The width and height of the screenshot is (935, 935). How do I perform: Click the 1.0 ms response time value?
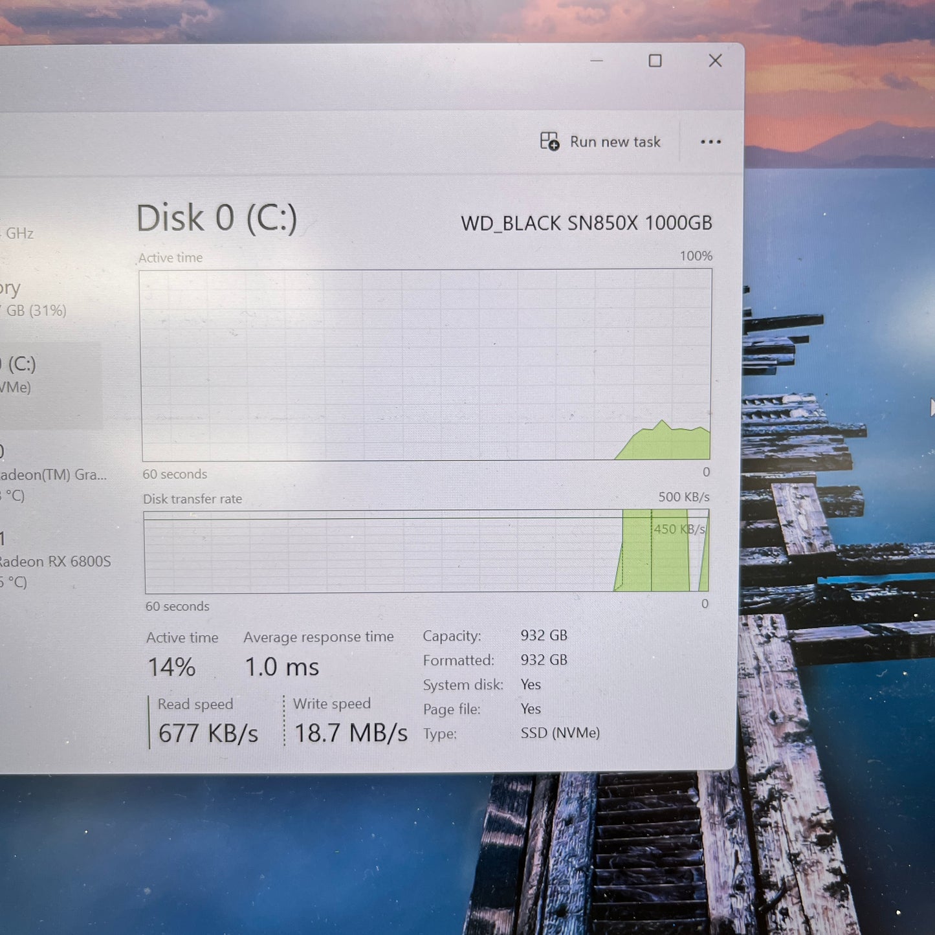coord(282,667)
